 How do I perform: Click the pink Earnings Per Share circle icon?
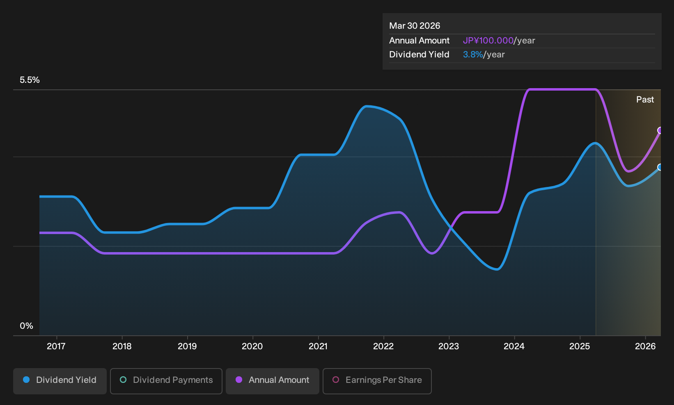tap(336, 380)
